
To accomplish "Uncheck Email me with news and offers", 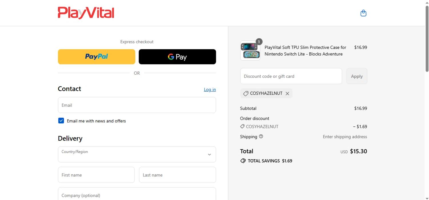I will pyautogui.click(x=61, y=121).
